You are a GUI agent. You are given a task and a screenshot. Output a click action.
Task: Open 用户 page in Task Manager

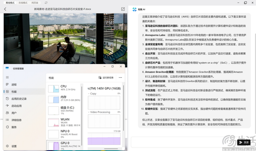point(24,113)
